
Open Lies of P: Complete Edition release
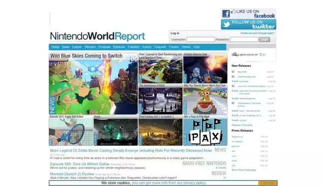point(251,86)
